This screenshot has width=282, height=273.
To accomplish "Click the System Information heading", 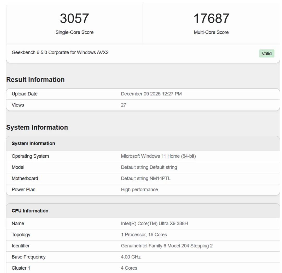I will click(x=37, y=128).
